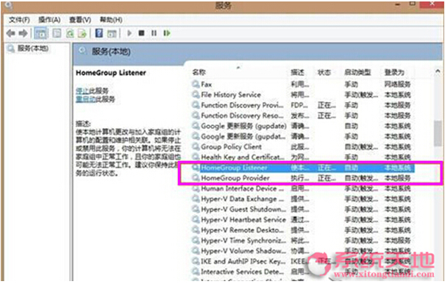The width and height of the screenshot is (445, 287).
Task: Sort by the 启动类型 column header
Action: 357,72
